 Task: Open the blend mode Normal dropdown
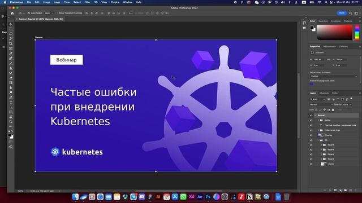[321, 104]
